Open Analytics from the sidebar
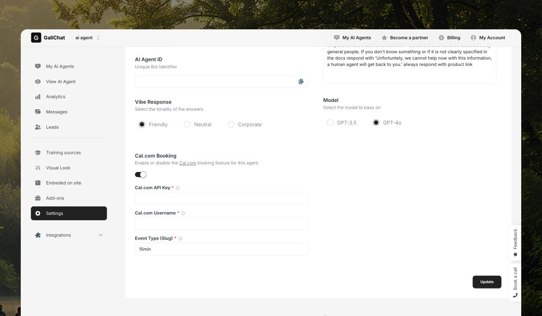Viewport: 542px width, 316px height. (x=56, y=97)
